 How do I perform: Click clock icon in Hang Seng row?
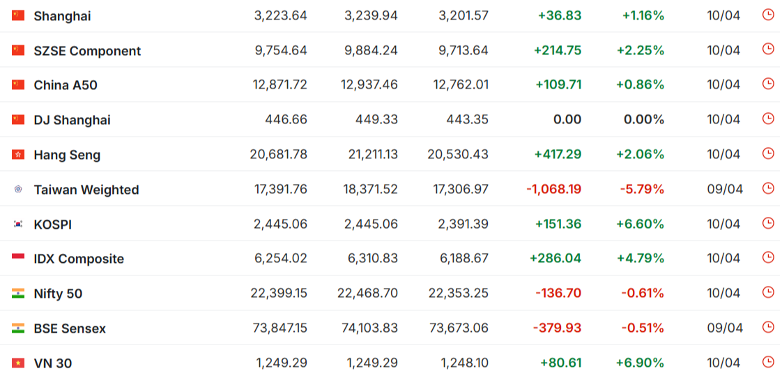pos(768,154)
